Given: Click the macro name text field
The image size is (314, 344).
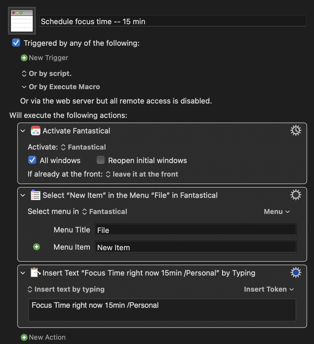Looking at the screenshot, I should click(173, 22).
